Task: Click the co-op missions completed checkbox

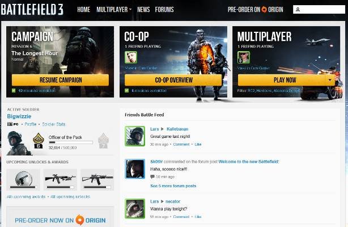Action: 127,90
